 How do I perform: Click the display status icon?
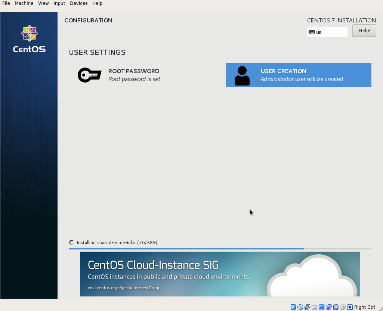pyautogui.click(x=321, y=307)
